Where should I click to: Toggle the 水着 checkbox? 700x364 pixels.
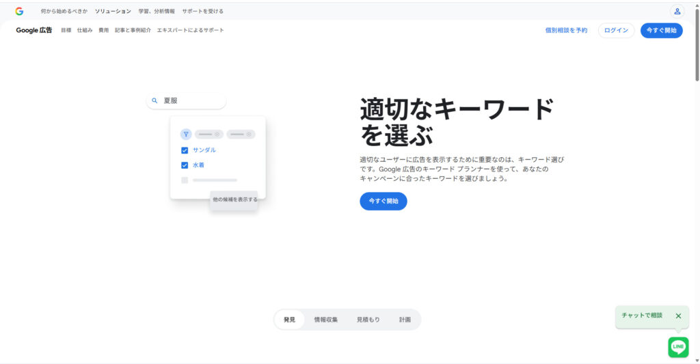click(x=185, y=165)
